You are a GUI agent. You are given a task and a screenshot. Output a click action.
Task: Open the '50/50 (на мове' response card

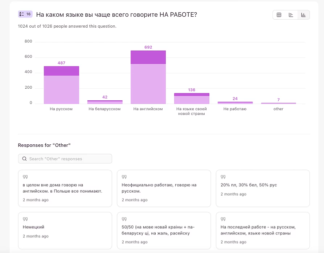pos(164,230)
